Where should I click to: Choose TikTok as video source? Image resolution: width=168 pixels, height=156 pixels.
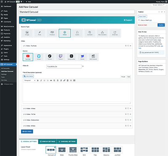click(x=50, y=57)
